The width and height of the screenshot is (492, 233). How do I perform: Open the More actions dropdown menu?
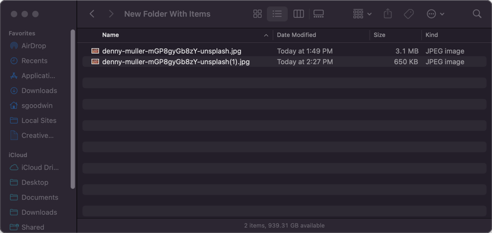435,14
